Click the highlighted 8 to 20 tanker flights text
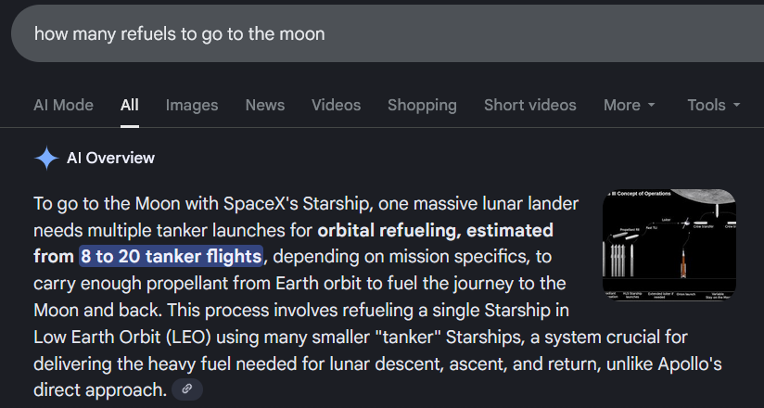This screenshot has height=408, width=764. coord(171,256)
